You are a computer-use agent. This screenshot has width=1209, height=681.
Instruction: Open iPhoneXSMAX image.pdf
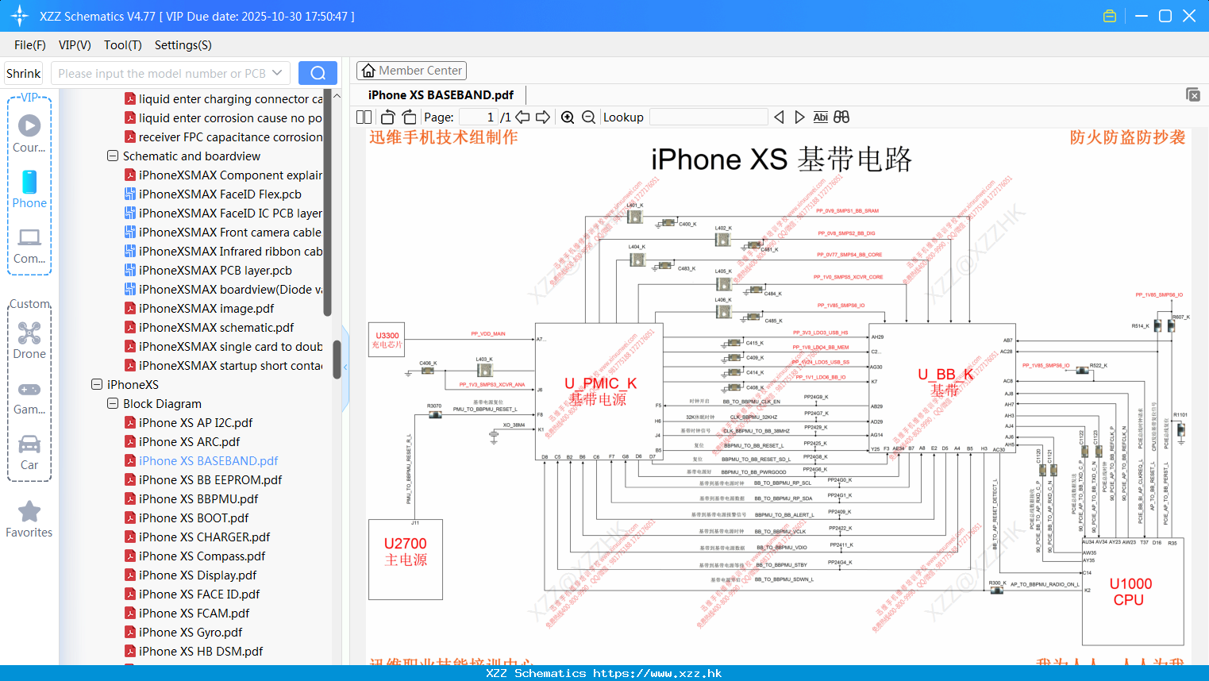[x=199, y=308]
